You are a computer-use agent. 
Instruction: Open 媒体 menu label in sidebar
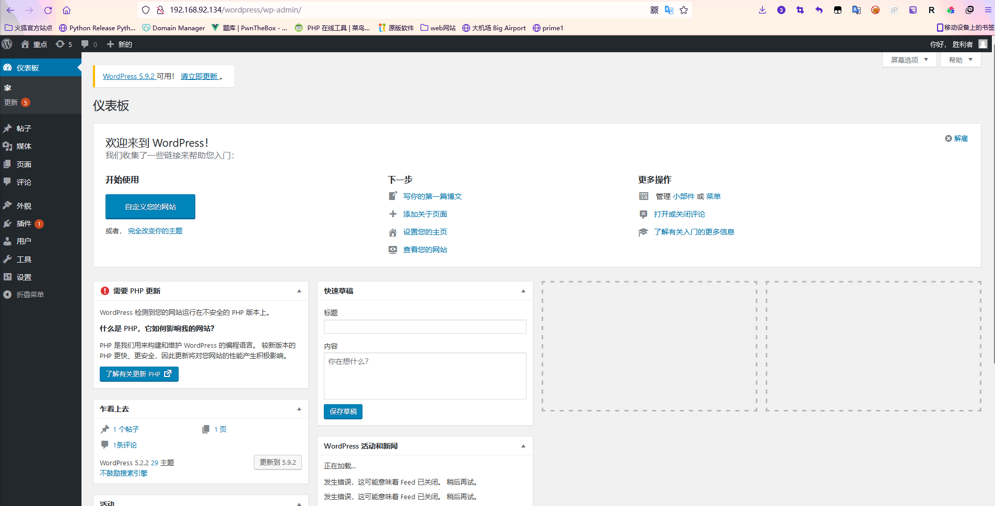(24, 146)
